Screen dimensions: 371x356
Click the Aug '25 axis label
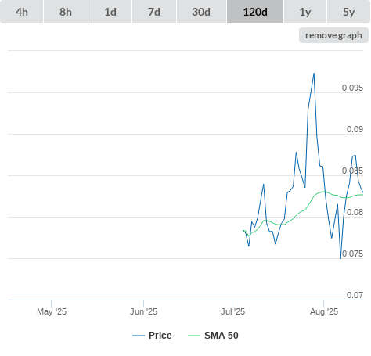click(x=324, y=311)
